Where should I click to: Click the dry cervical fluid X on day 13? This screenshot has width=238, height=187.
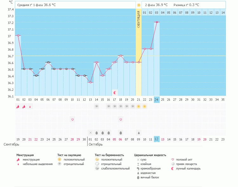pos(90,133)
